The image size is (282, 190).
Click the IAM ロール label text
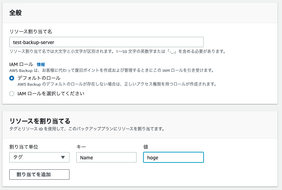pyautogui.click(x=21, y=64)
